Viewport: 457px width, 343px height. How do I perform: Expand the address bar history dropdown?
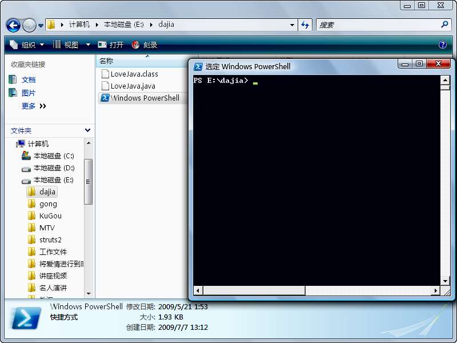pos(292,25)
